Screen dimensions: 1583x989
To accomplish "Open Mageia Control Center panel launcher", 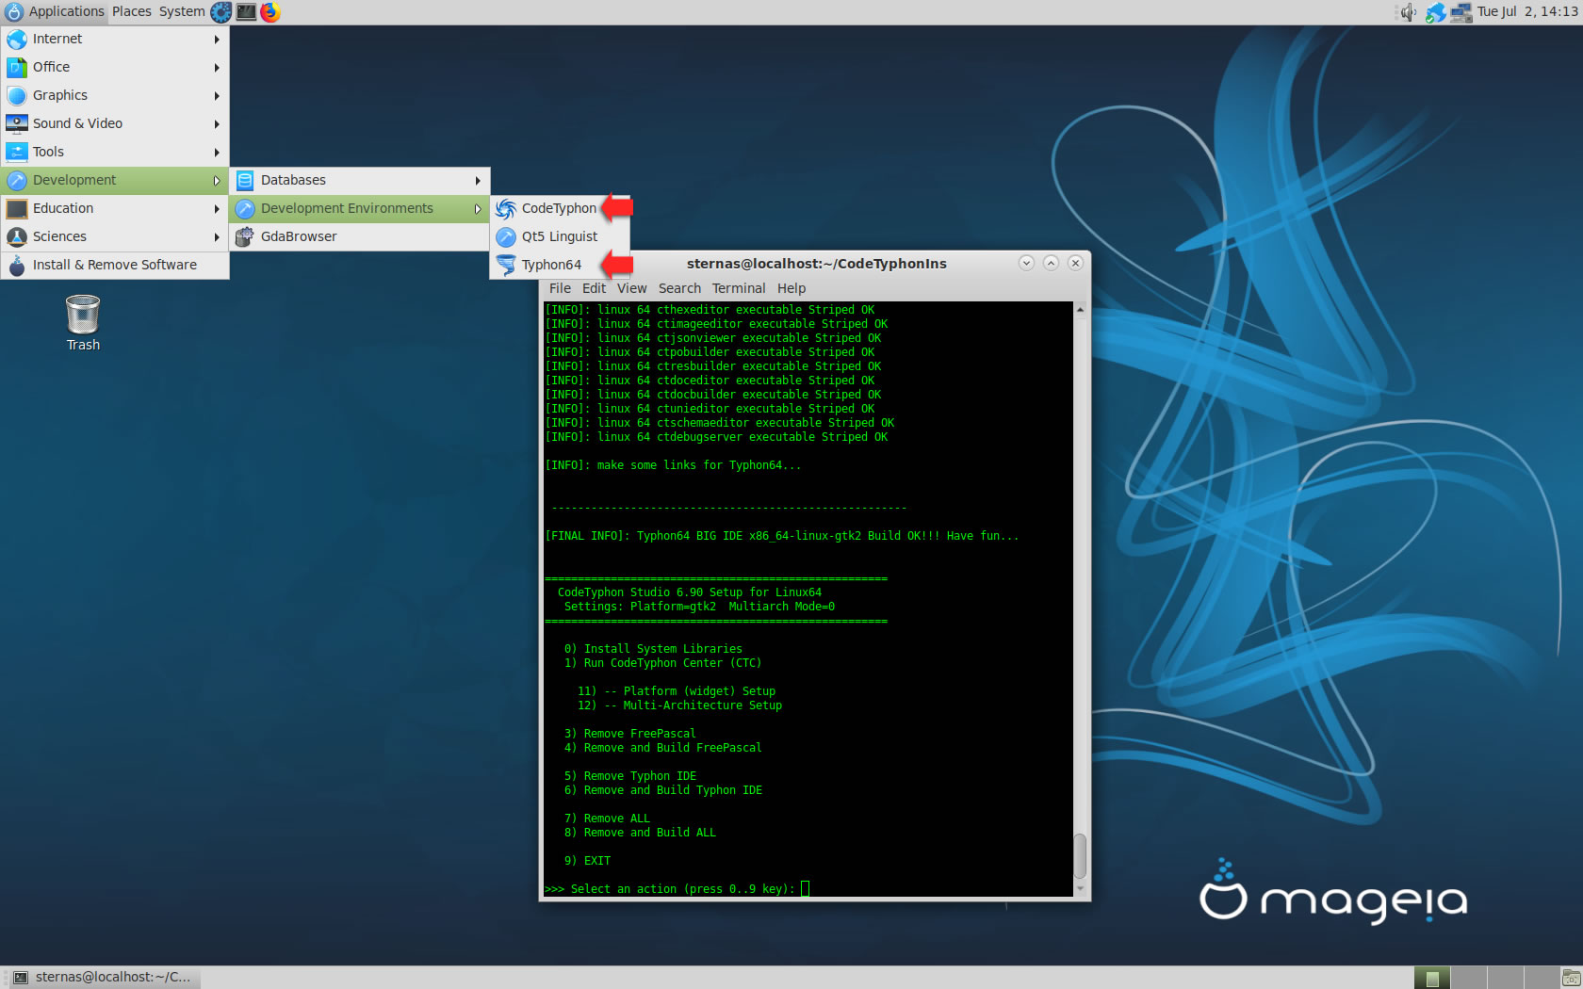I will [x=221, y=12].
